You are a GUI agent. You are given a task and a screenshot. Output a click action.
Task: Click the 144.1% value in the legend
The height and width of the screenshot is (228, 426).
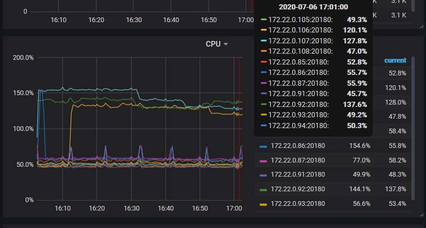(360, 189)
